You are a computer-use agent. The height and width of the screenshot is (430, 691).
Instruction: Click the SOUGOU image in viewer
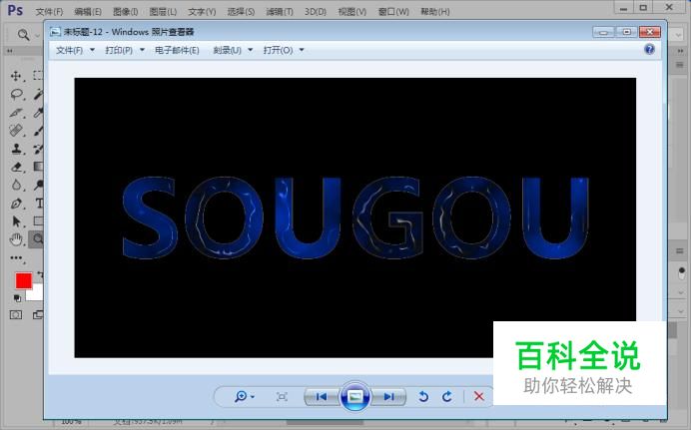(354, 217)
